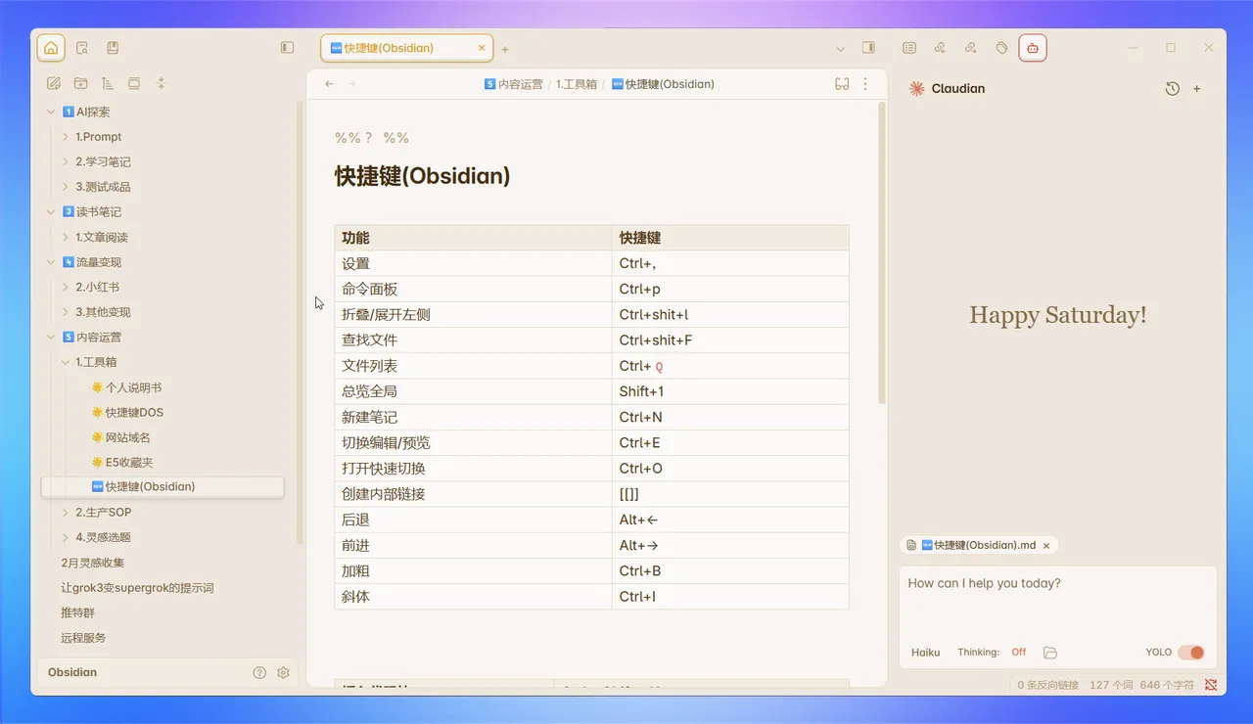This screenshot has height=724, width=1253.
Task: Open the E5收藏夹 note
Action: [129, 463]
